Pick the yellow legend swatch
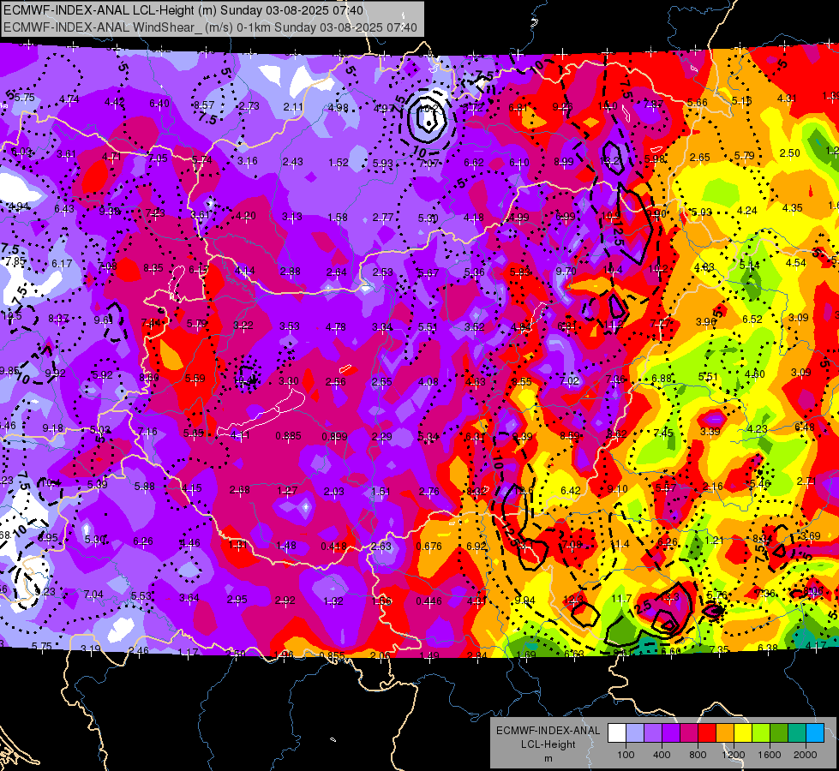The height and width of the screenshot is (771, 839). coord(743,733)
